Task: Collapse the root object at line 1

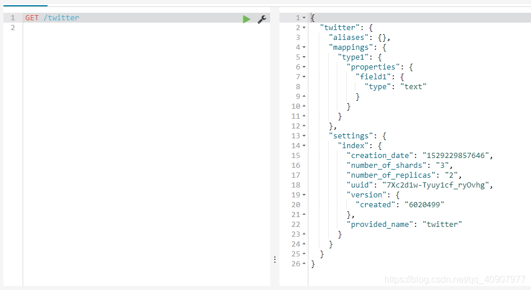Action: coord(304,17)
